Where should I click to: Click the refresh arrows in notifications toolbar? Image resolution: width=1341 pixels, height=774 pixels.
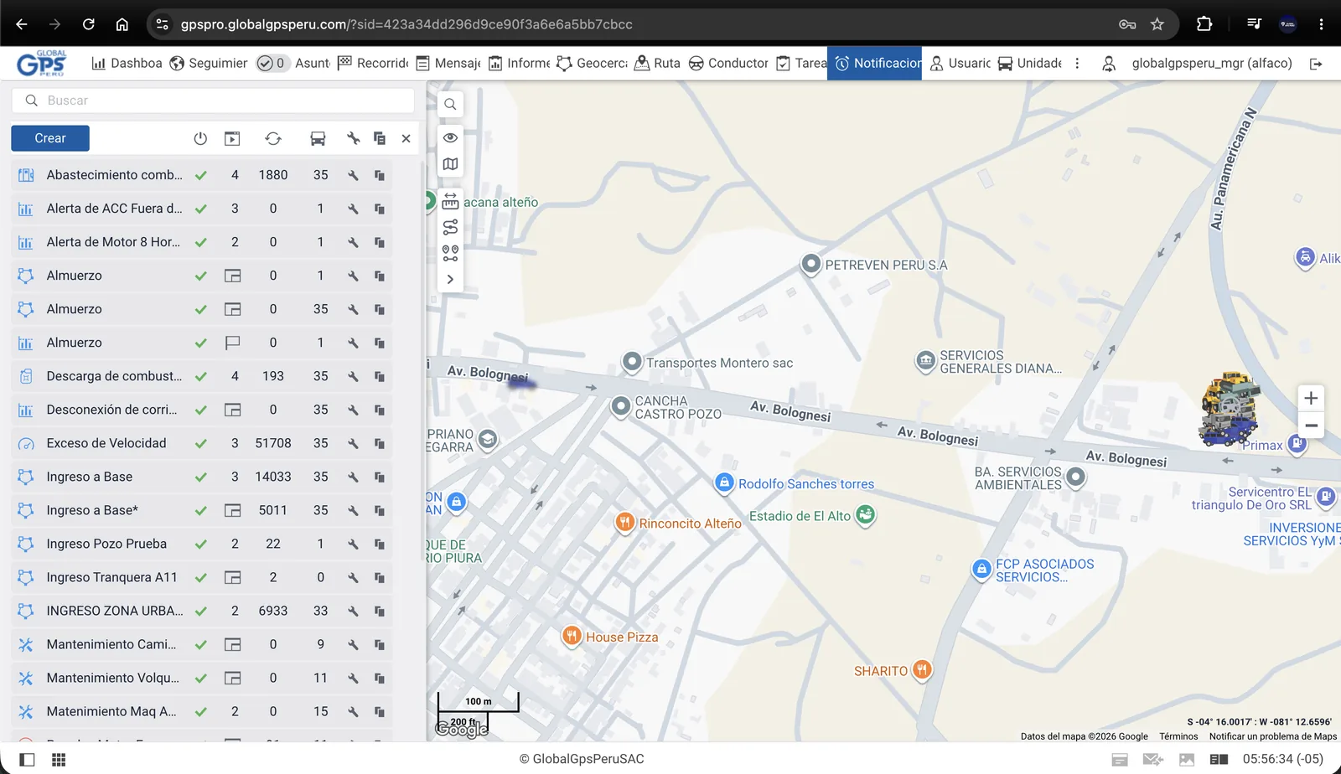(273, 138)
